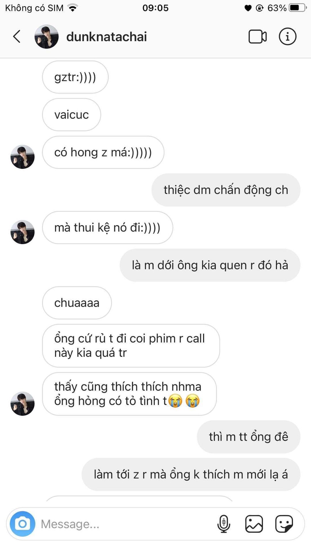The height and width of the screenshot is (554, 311).
Task: Open the camera from message bar
Action: [22, 524]
